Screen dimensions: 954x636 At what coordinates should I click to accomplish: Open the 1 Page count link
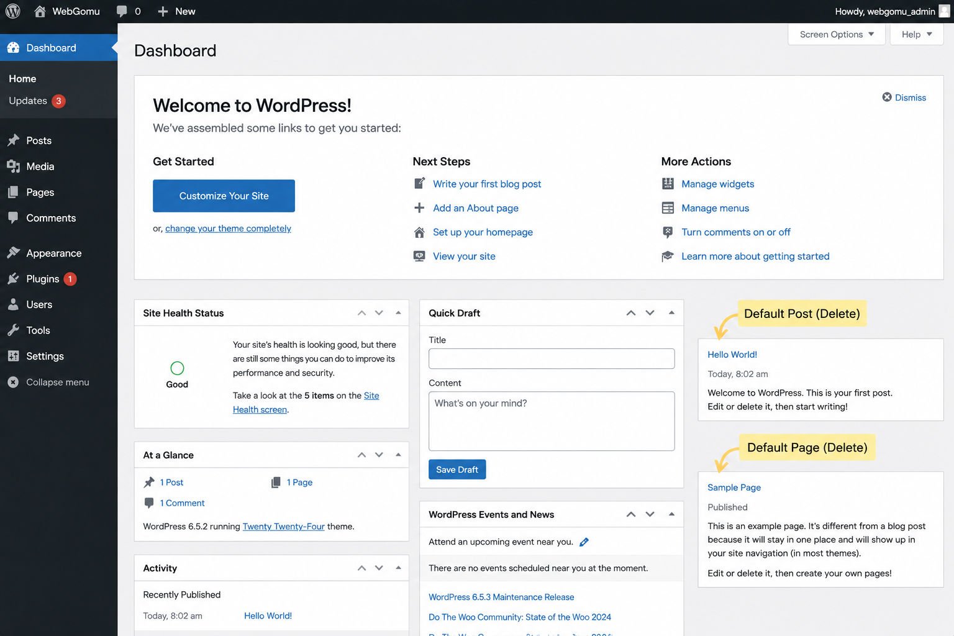click(x=299, y=483)
